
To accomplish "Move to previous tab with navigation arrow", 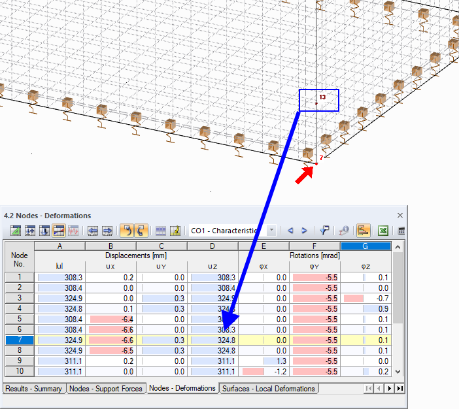I will click(x=379, y=389).
